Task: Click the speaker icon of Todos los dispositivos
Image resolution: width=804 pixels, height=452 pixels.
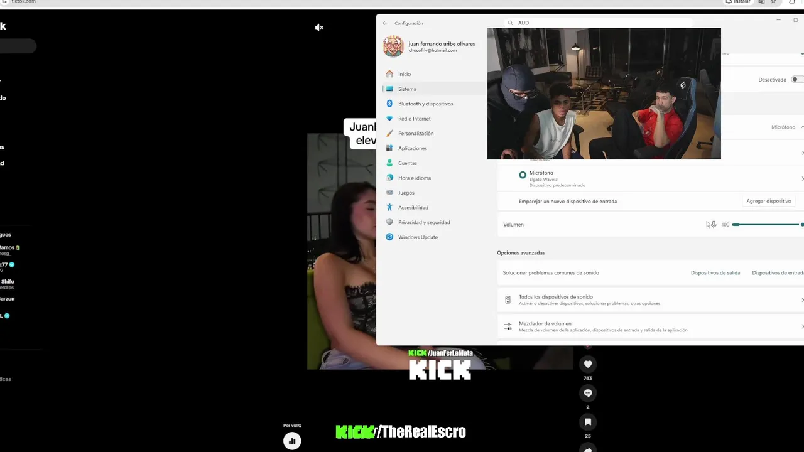Action: [508, 300]
